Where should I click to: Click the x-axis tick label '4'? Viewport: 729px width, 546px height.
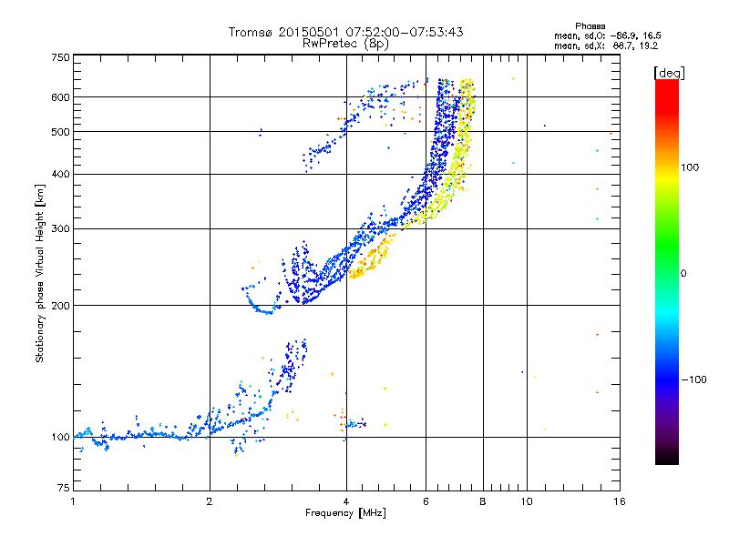tap(346, 501)
